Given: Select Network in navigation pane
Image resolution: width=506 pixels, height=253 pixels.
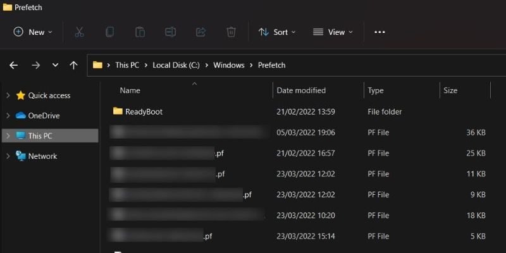Looking at the screenshot, I should point(42,156).
